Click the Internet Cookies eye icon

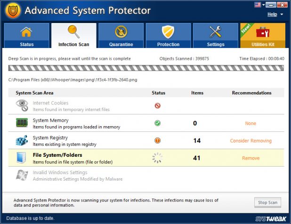click(x=22, y=105)
